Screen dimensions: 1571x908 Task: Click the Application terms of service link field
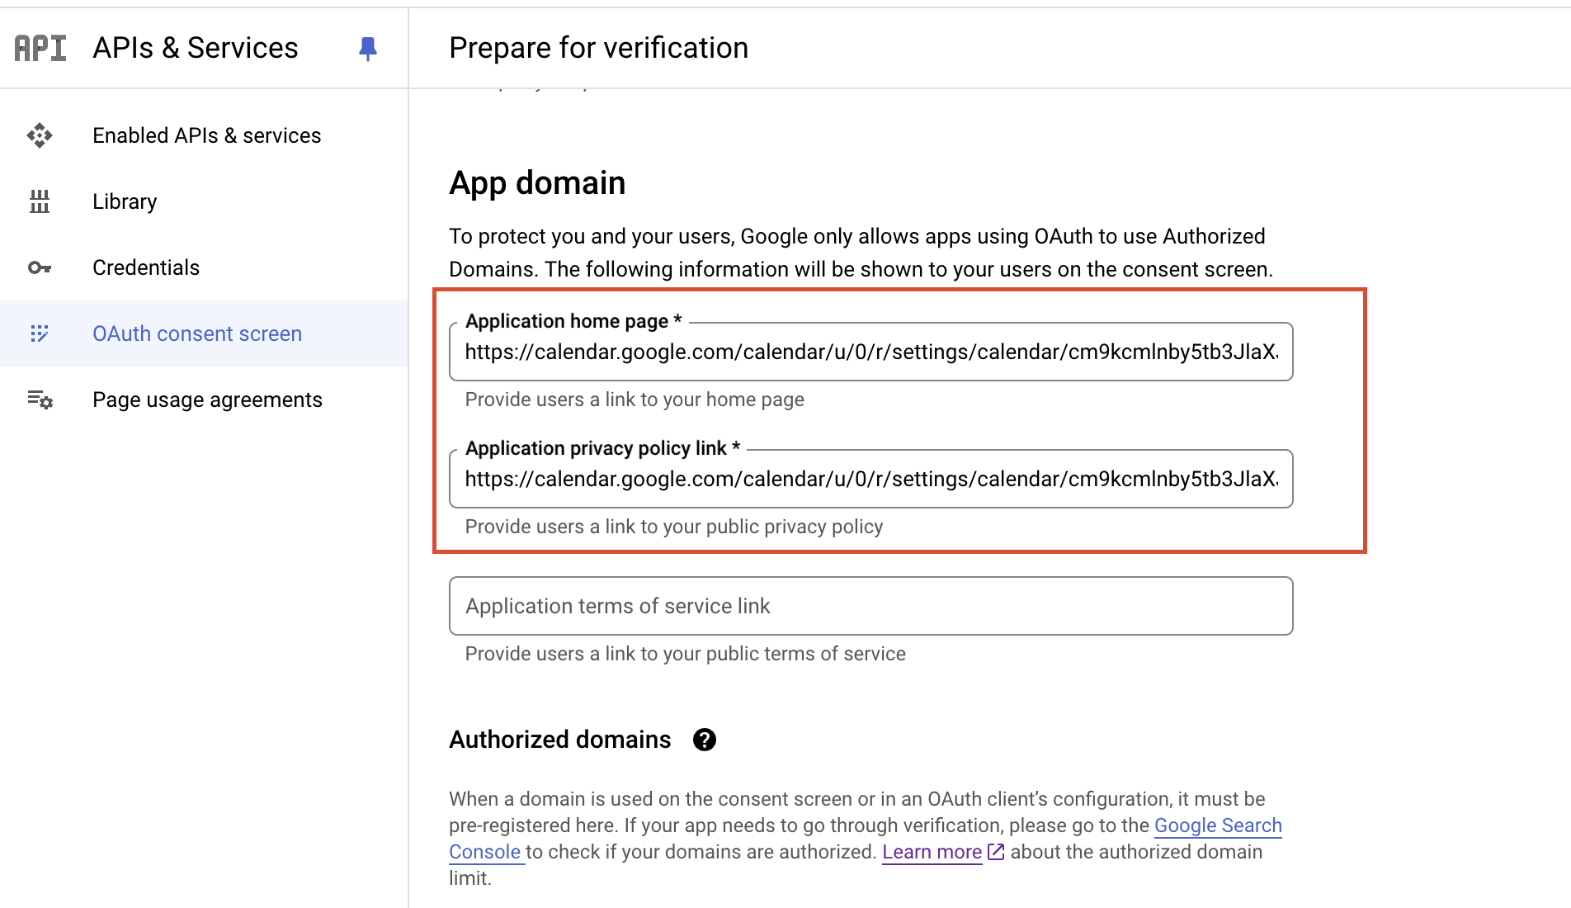(x=871, y=606)
